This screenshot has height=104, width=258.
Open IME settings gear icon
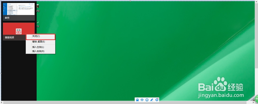tap(157, 100)
